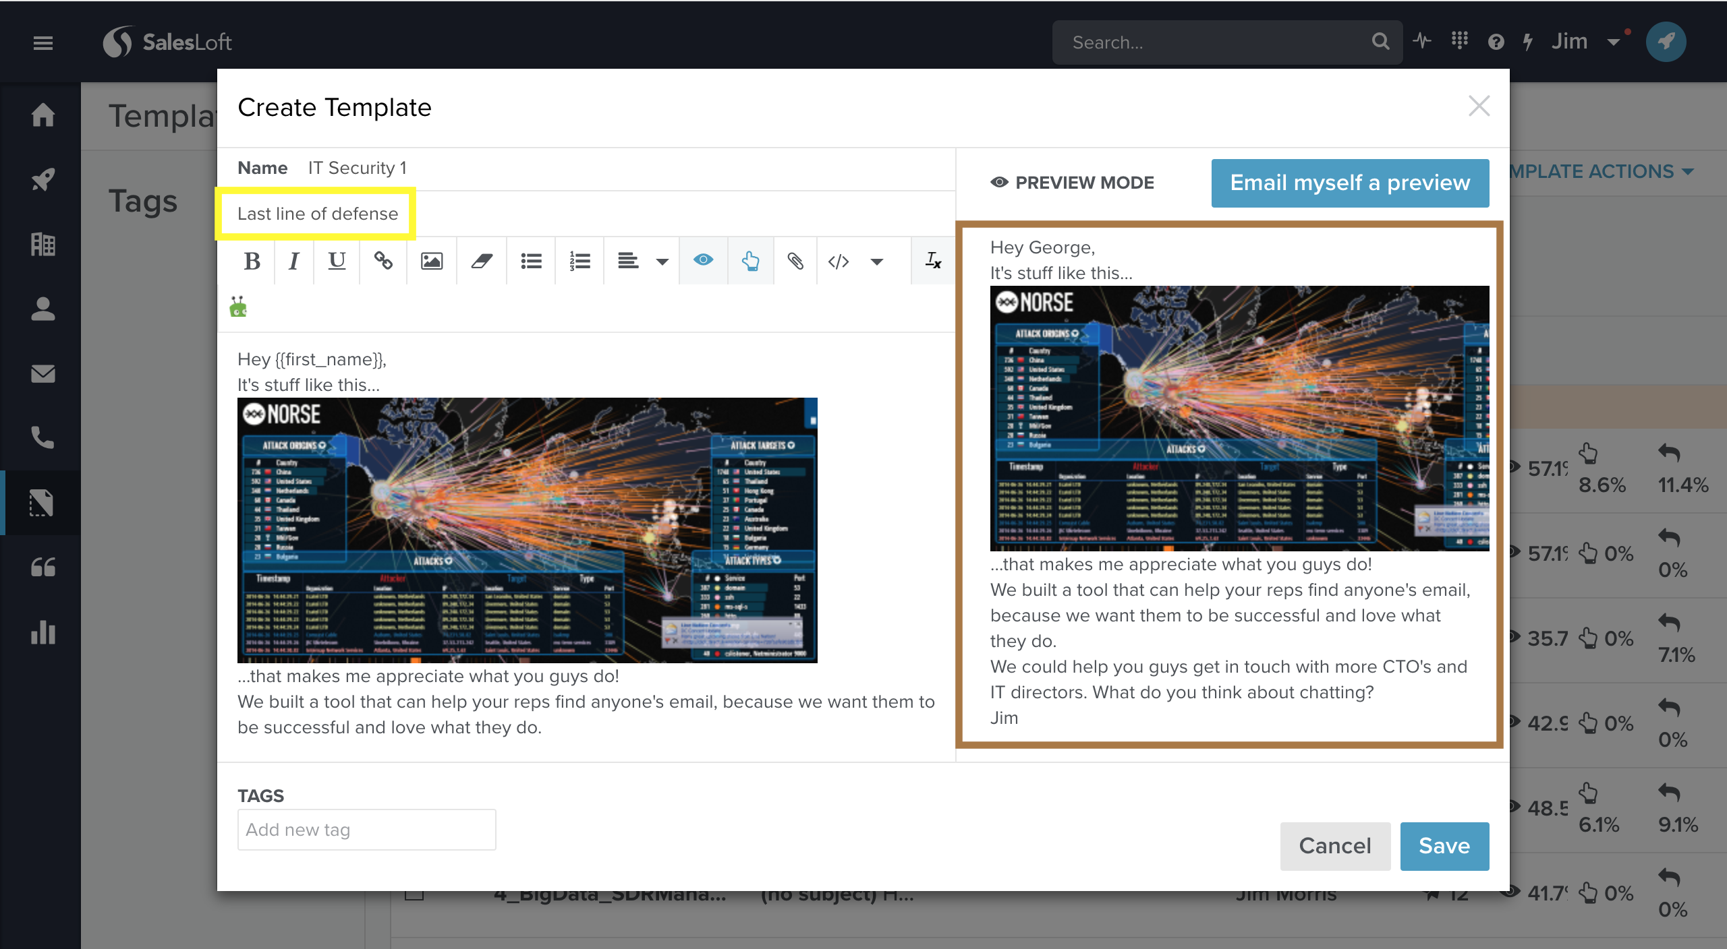The height and width of the screenshot is (949, 1727).
Task: Insert a hyperlink using link icon
Action: coord(383,261)
